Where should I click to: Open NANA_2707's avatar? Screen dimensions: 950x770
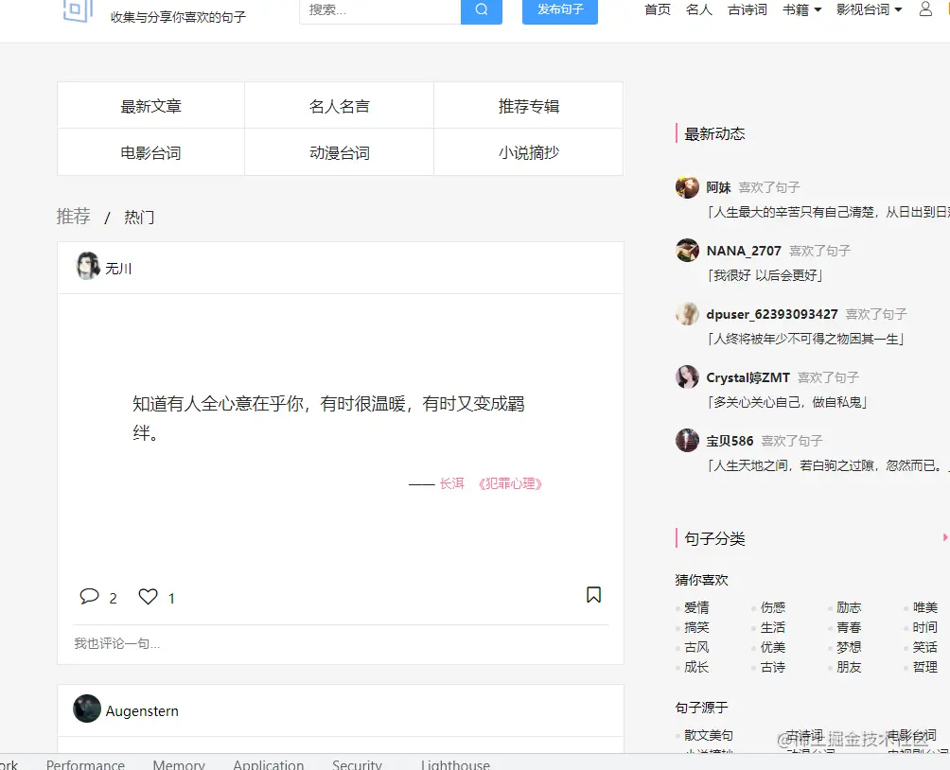(687, 251)
